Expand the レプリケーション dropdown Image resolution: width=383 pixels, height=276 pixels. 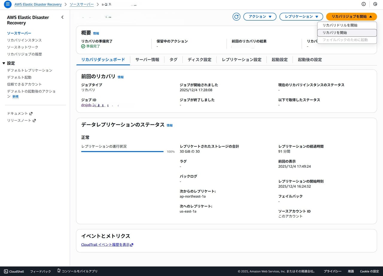coord(301,17)
